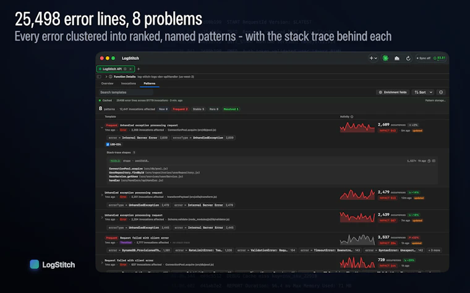Click the panel icon on the stack-trace shape
The height and width of the screenshot is (293, 470).
[434, 161]
